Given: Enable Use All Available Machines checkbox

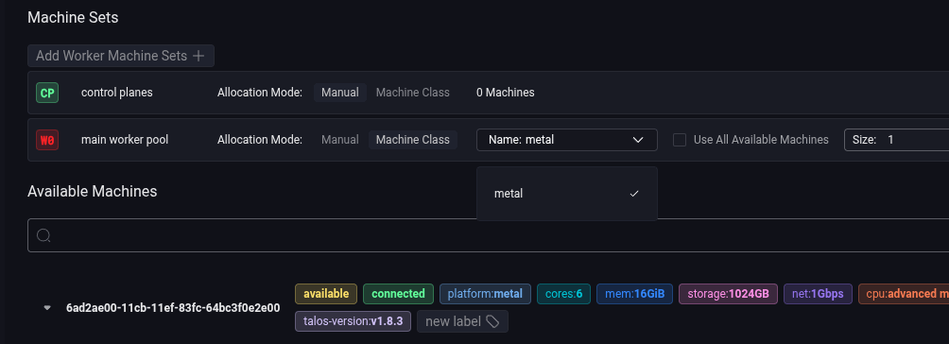Looking at the screenshot, I should click(x=680, y=140).
